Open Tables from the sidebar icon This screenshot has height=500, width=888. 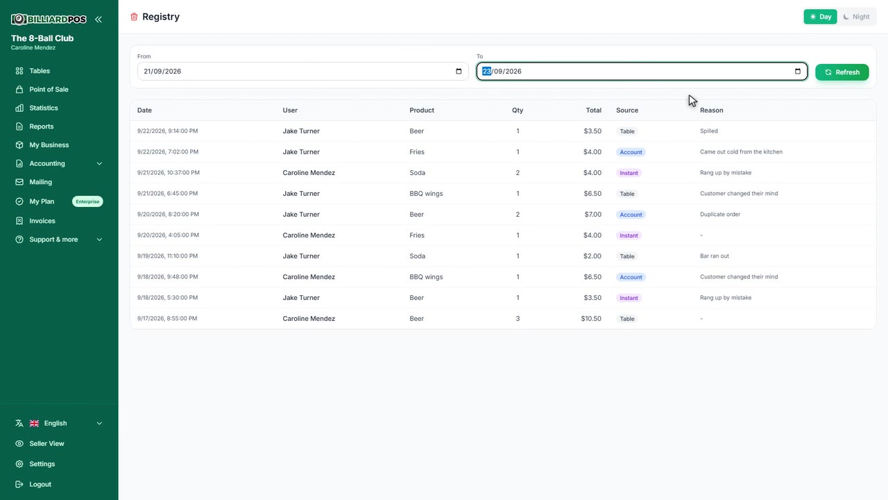coord(19,71)
